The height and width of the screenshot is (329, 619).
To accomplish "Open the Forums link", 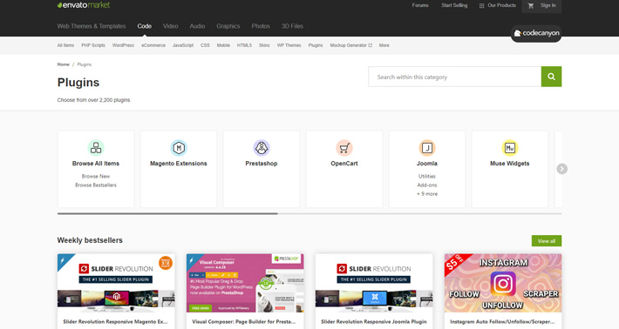I will (420, 5).
